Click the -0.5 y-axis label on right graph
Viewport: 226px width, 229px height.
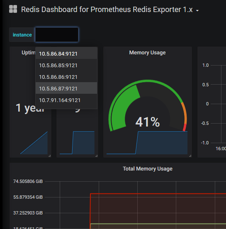coord(205,123)
